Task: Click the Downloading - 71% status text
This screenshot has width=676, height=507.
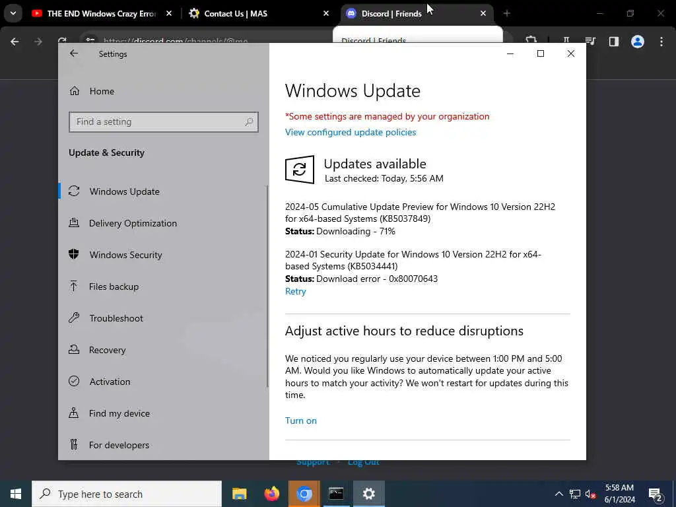Action: [x=340, y=232]
